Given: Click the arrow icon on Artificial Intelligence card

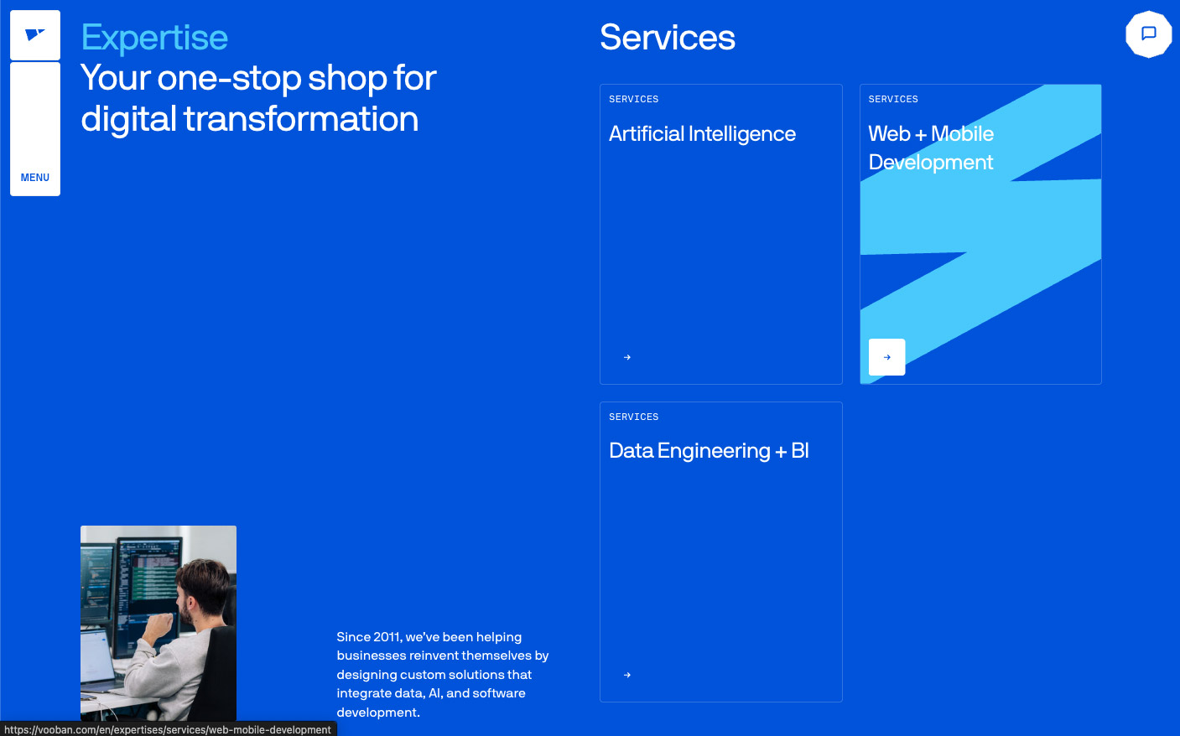Looking at the screenshot, I should [x=626, y=357].
